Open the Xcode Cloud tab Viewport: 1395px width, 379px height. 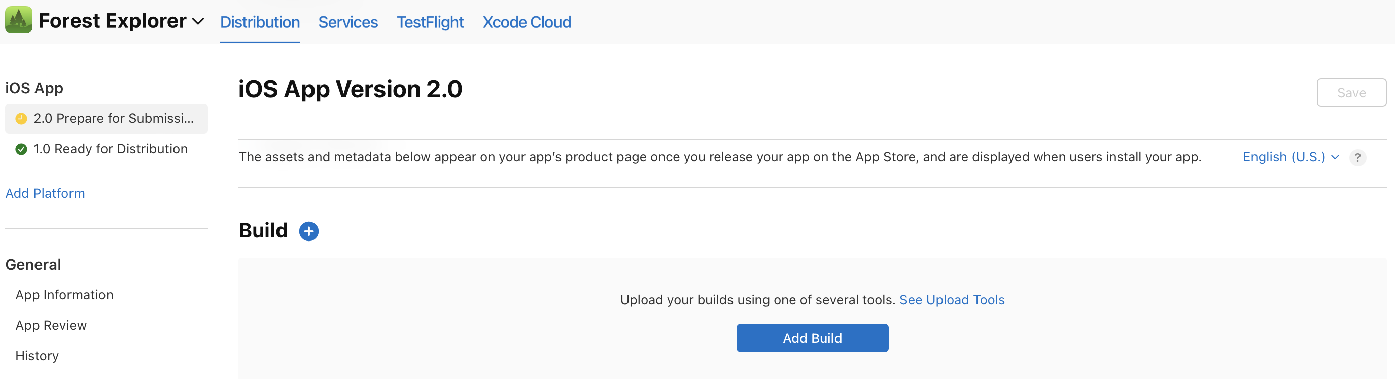point(527,22)
